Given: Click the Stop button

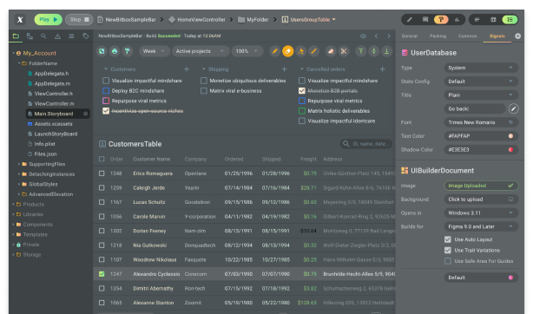Looking at the screenshot, I should (x=79, y=20).
